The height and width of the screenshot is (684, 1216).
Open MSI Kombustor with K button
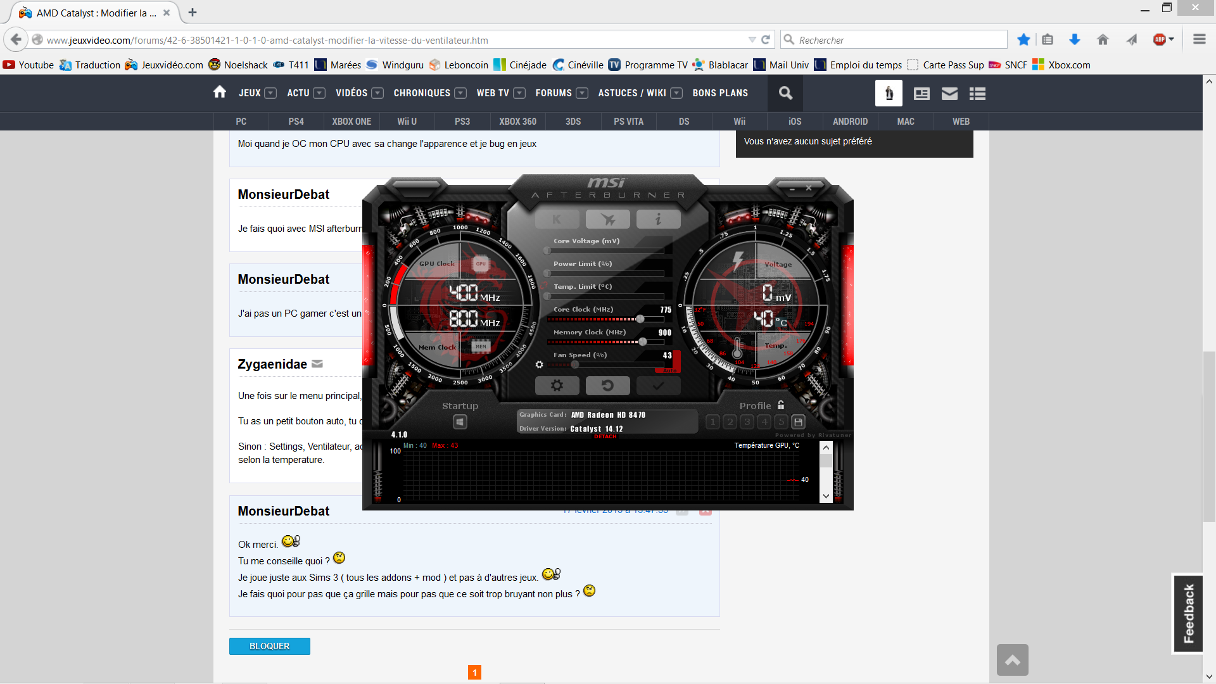point(557,219)
